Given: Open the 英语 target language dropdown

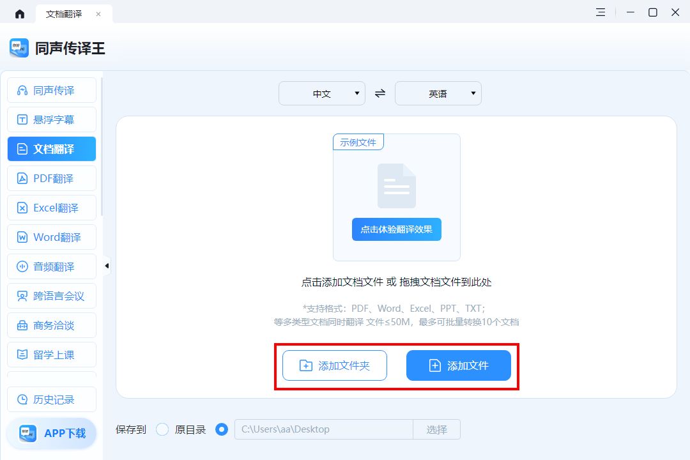Looking at the screenshot, I should click(438, 93).
